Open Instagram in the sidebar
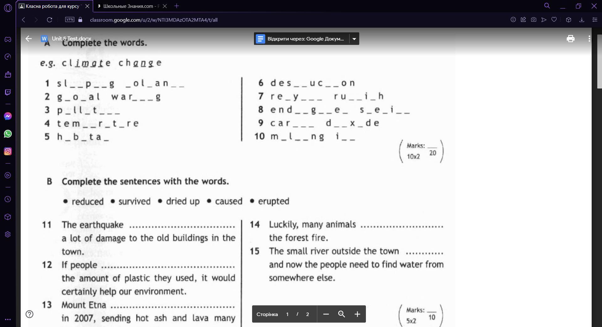 click(8, 151)
